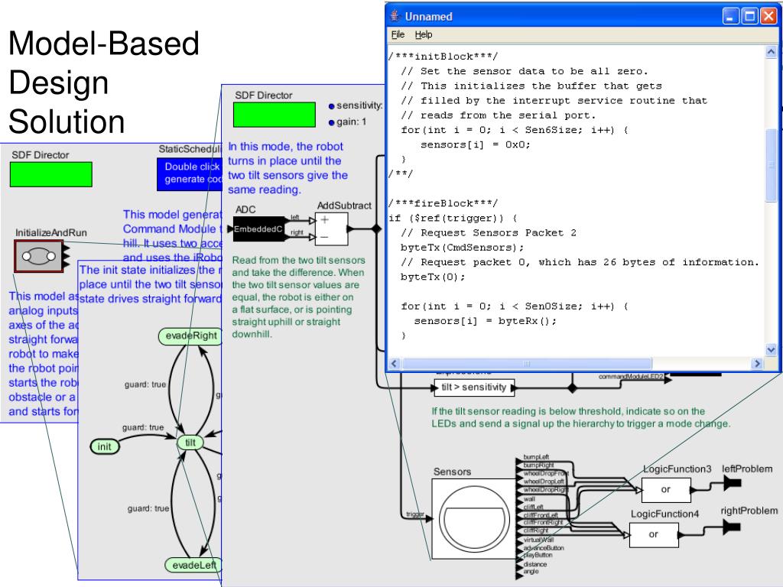Click the relation diamond after AddSubtract output

[376, 229]
